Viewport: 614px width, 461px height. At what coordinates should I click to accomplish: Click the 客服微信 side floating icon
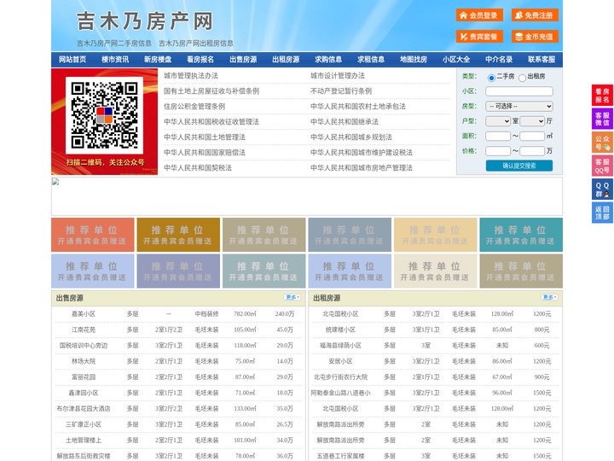click(x=602, y=119)
